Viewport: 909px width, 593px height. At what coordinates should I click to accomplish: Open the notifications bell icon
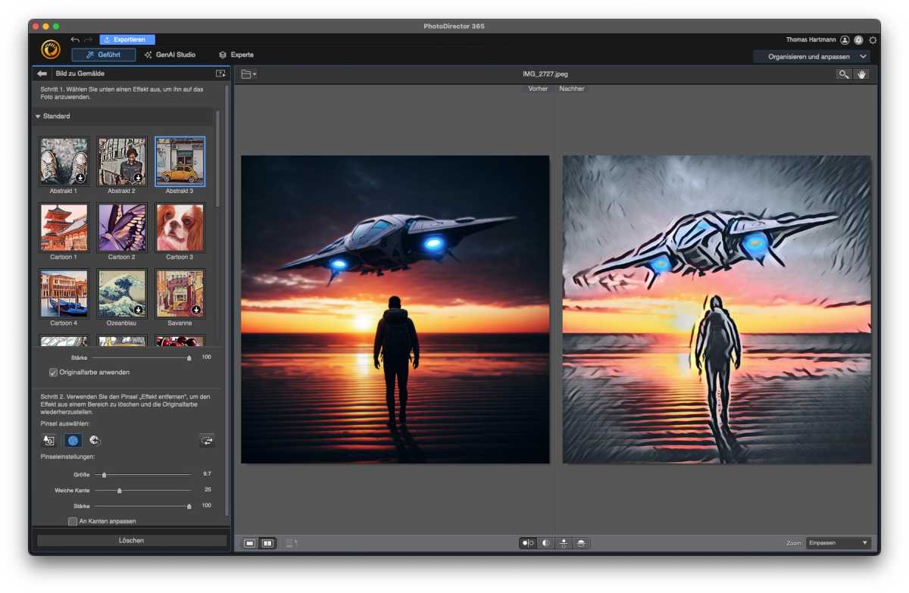tap(858, 40)
